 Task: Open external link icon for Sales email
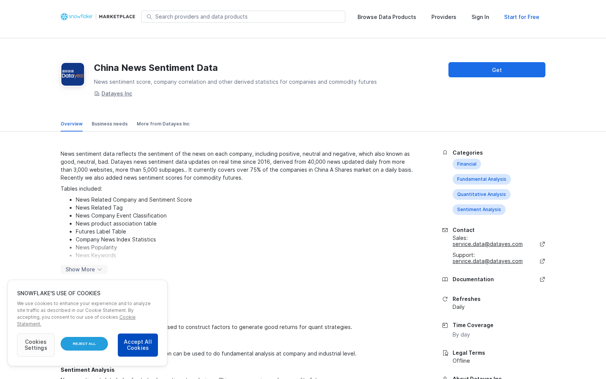pyautogui.click(x=542, y=244)
